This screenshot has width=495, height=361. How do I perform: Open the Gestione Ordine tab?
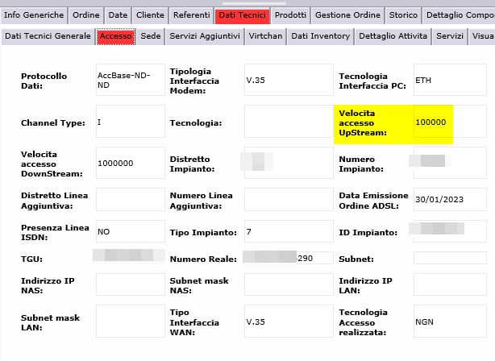pyautogui.click(x=347, y=15)
